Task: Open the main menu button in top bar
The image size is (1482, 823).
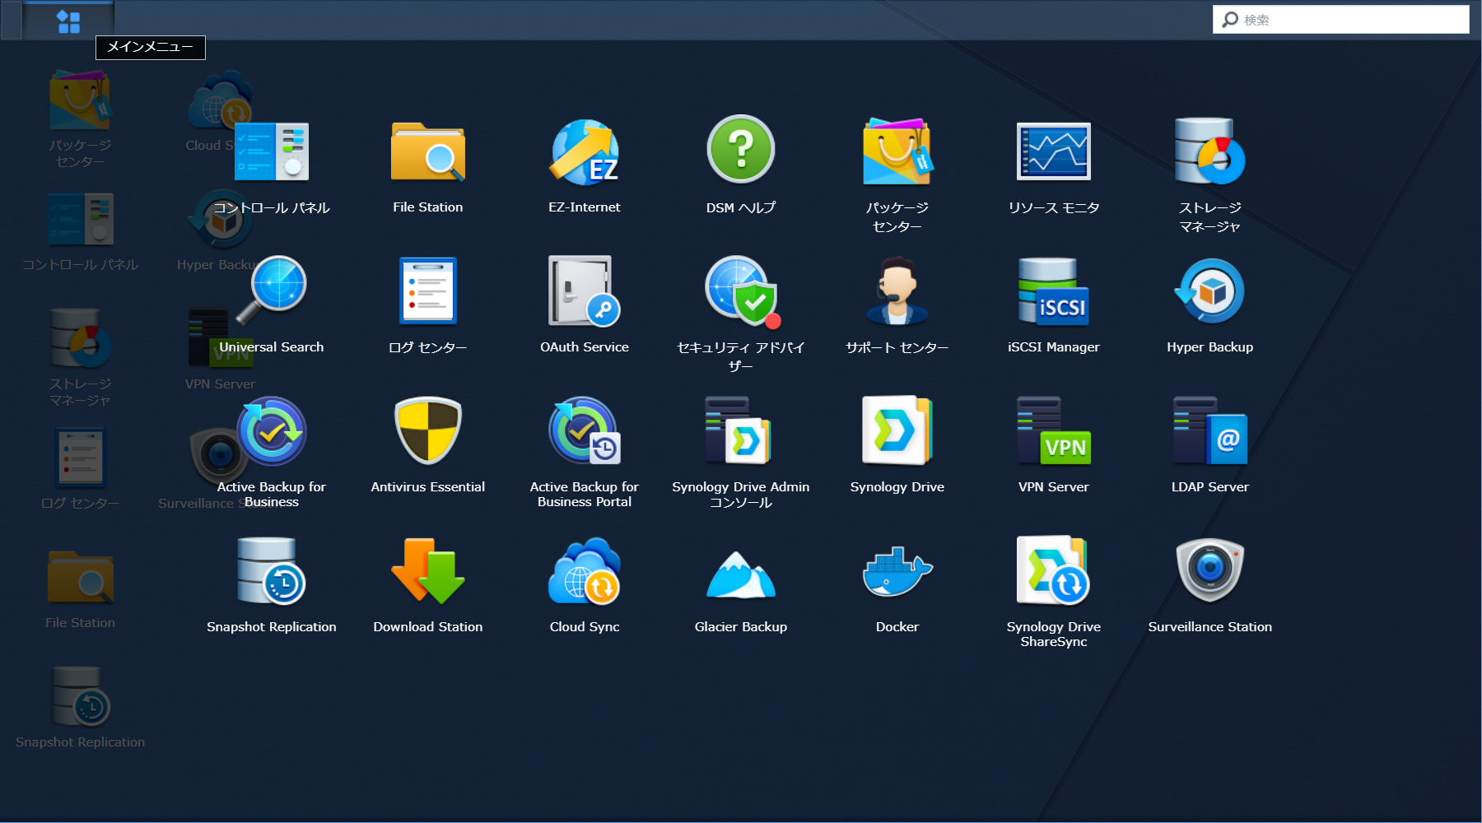Action: tap(68, 21)
